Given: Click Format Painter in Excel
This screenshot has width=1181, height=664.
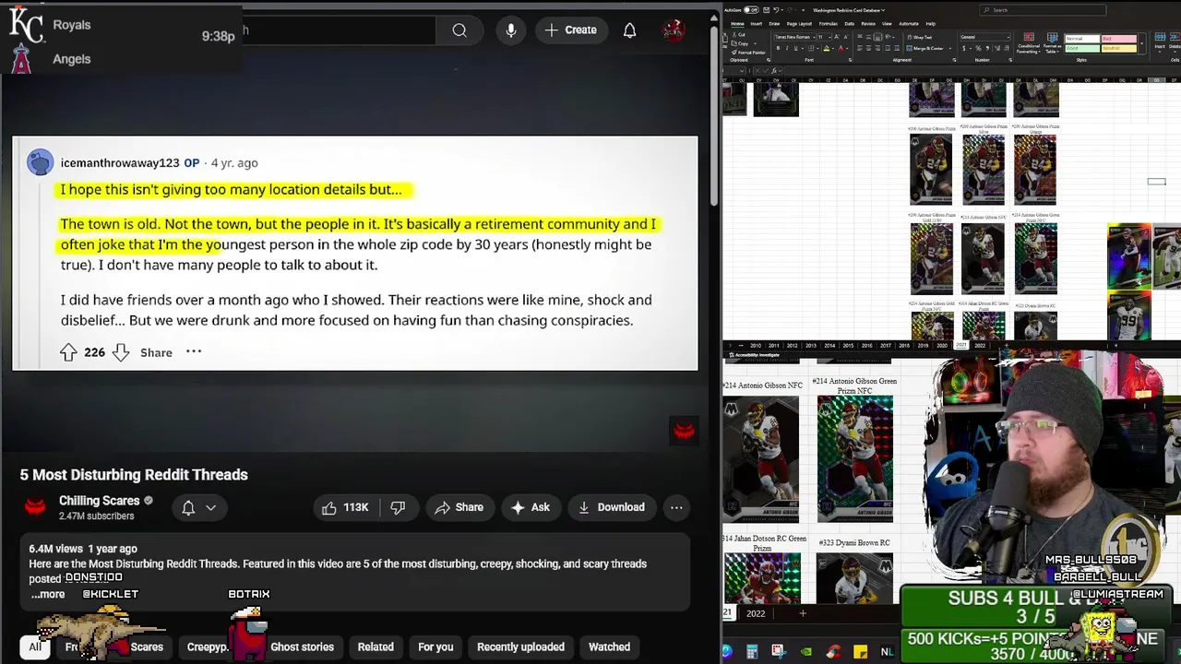Looking at the screenshot, I should tap(748, 53).
